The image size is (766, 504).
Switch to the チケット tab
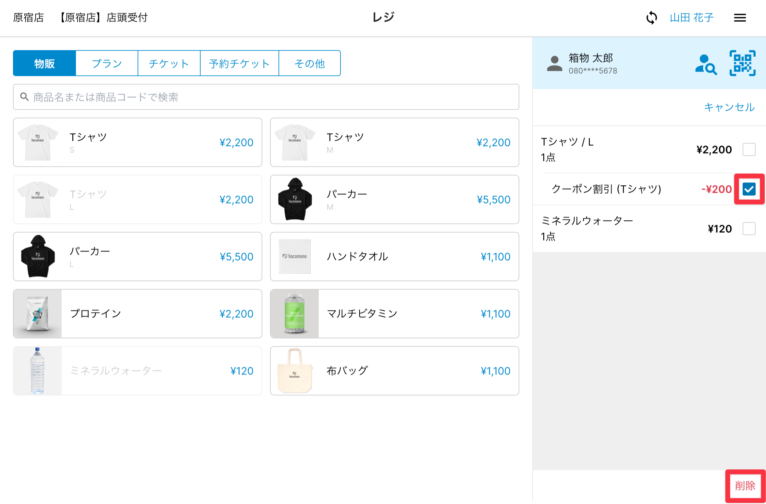point(169,63)
